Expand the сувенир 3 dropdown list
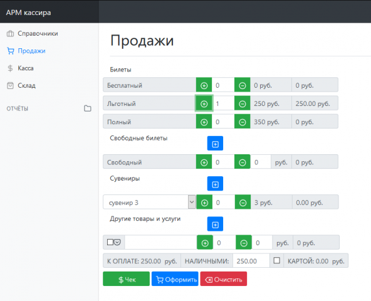 (192, 203)
